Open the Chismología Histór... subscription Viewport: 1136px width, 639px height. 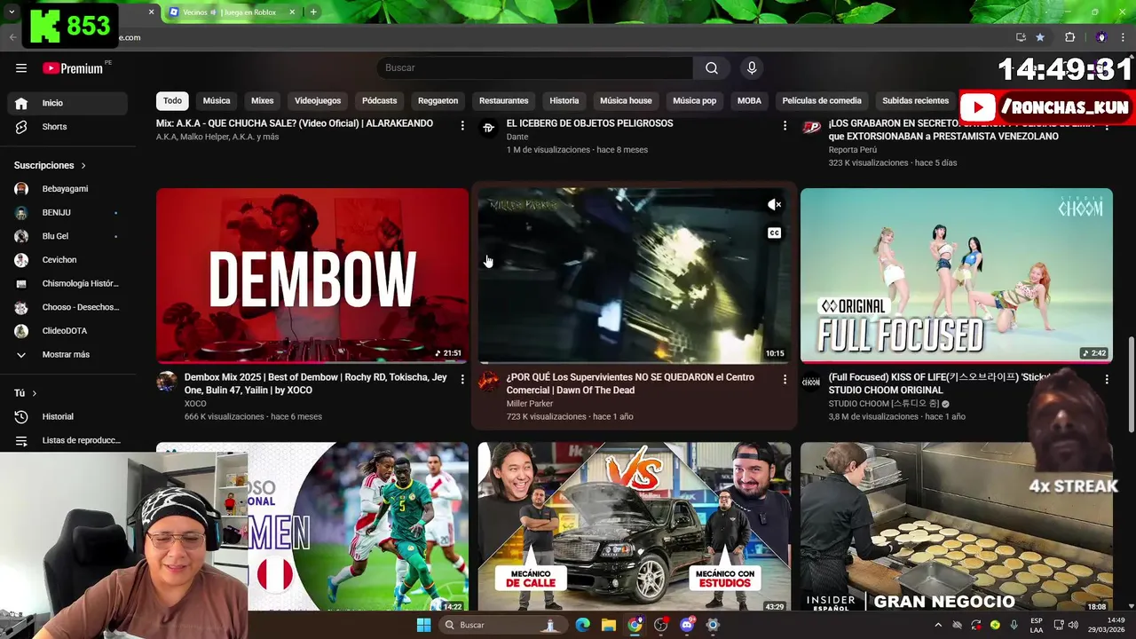(x=67, y=284)
